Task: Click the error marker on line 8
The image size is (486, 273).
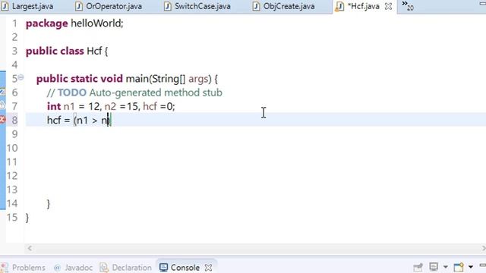Action: pos(2,120)
